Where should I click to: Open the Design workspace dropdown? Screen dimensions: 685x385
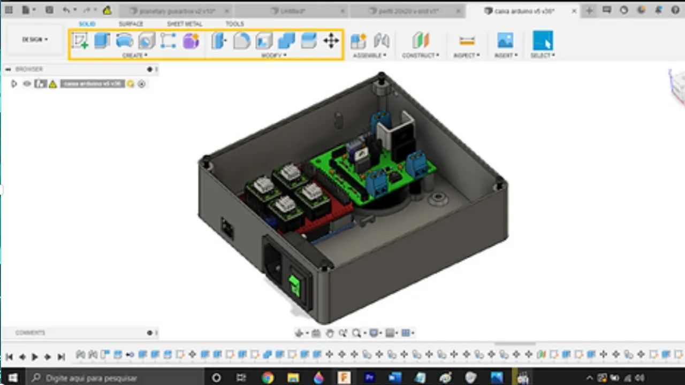click(x=35, y=40)
